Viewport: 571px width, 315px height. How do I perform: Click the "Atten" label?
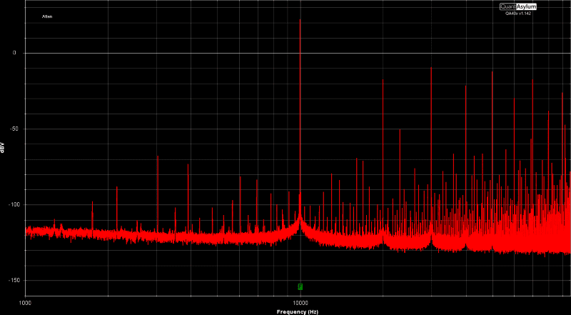coord(47,16)
